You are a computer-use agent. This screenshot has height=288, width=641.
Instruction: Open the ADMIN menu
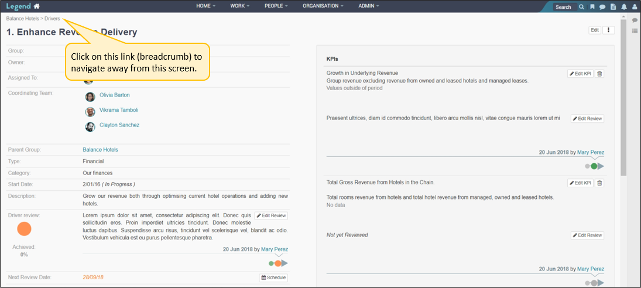369,6
